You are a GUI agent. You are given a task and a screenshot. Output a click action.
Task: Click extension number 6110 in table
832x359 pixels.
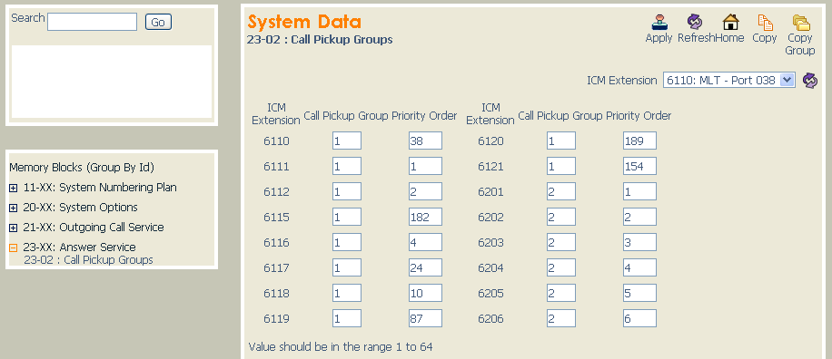tap(276, 141)
